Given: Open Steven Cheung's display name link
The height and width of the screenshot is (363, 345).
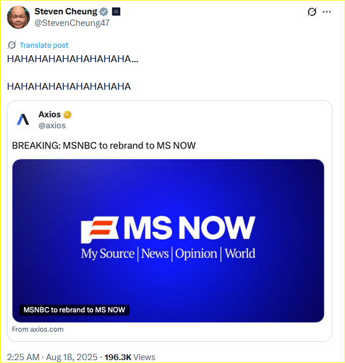Looking at the screenshot, I should click(66, 12).
